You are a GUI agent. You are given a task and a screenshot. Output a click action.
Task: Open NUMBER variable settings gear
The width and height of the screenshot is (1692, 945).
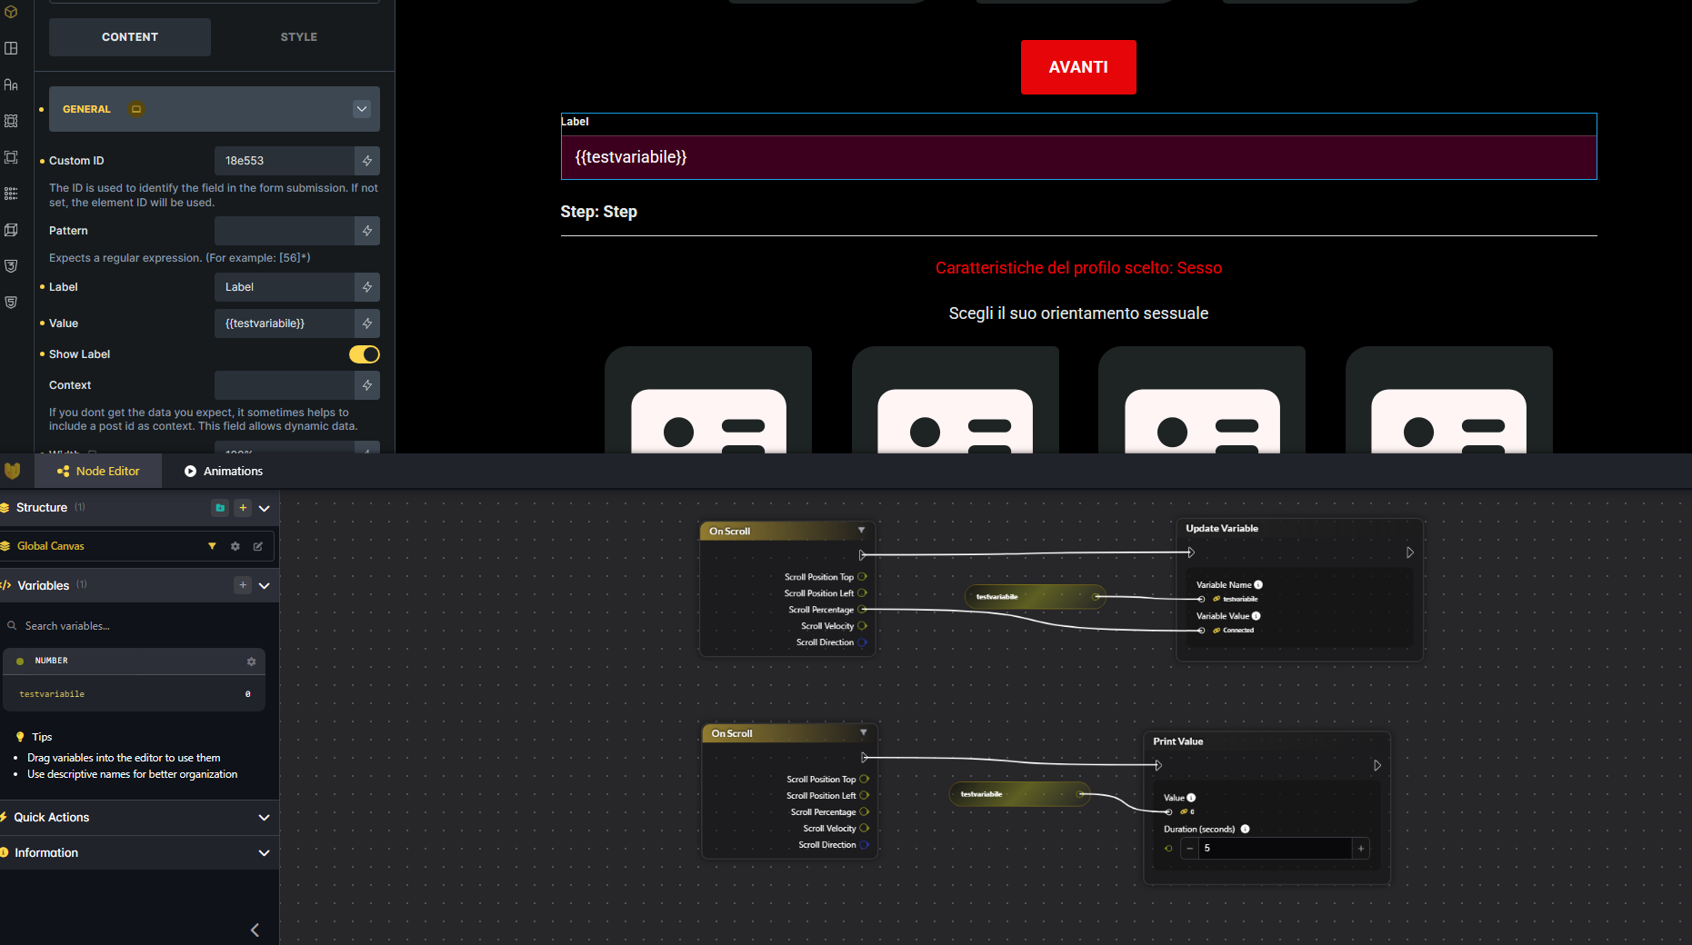point(251,661)
